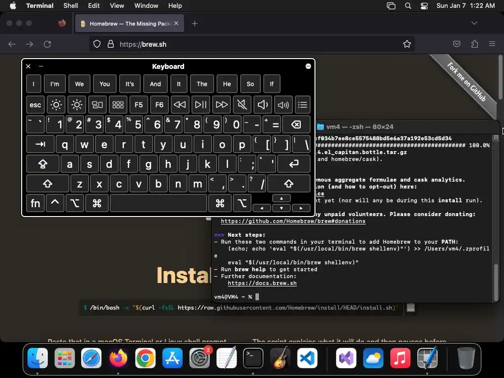Viewport: 504px width, 378px height.
Task: Click the Fork me on GitHub ribbon
Action: (x=467, y=82)
